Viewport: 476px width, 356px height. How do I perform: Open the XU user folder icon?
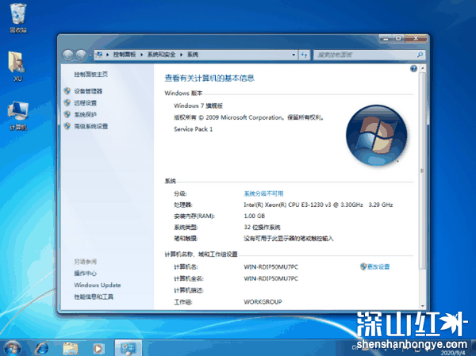point(17,66)
